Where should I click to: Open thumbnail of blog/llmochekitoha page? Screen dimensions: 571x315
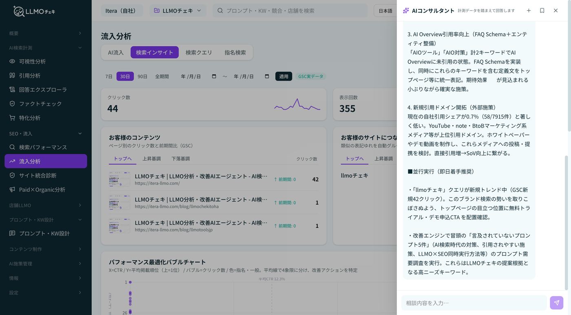[120, 203]
